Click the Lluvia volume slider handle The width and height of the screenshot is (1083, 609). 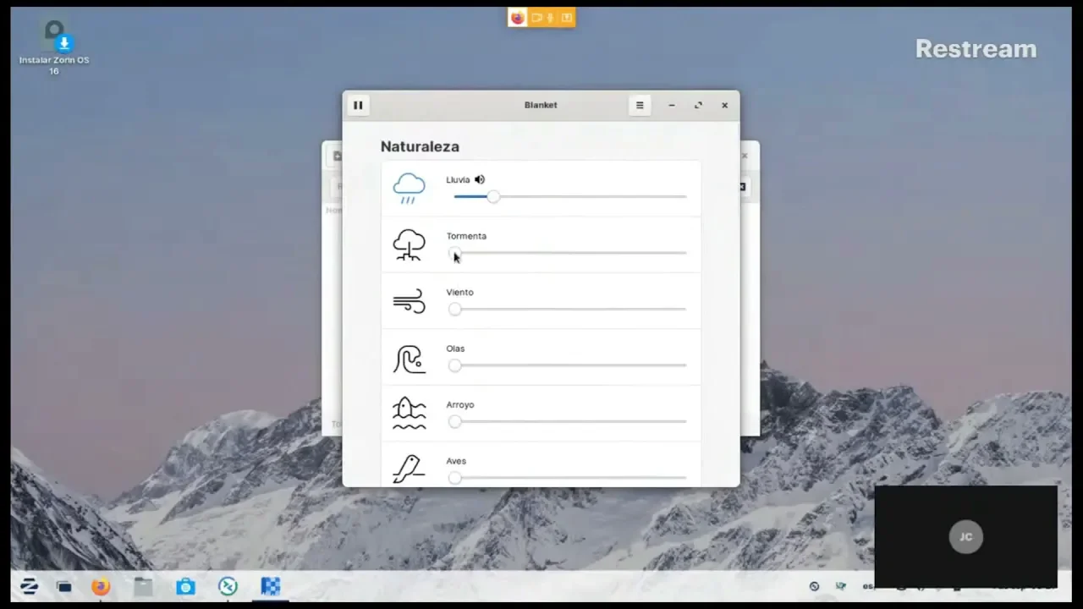pyautogui.click(x=493, y=197)
